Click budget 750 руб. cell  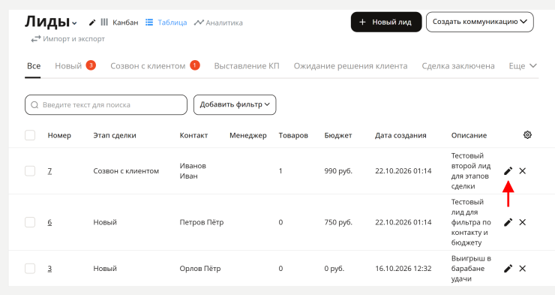click(338, 222)
